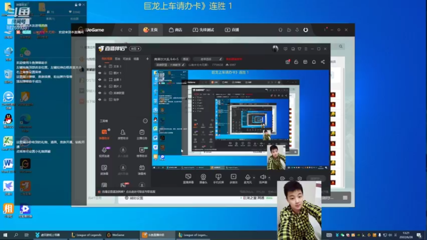Click WeGame profile avatar icon
This screenshot has height=240, width=427.
305,30
